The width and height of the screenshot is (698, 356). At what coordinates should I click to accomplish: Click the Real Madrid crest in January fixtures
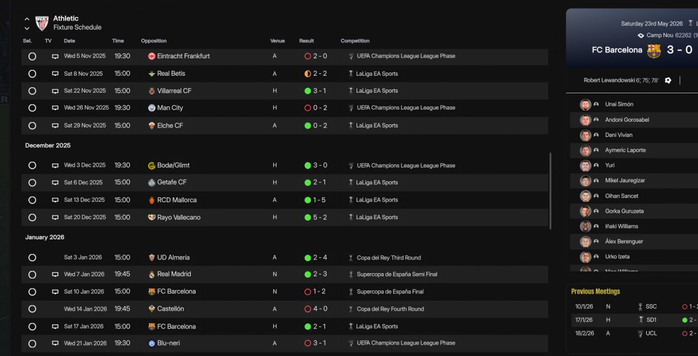point(152,274)
